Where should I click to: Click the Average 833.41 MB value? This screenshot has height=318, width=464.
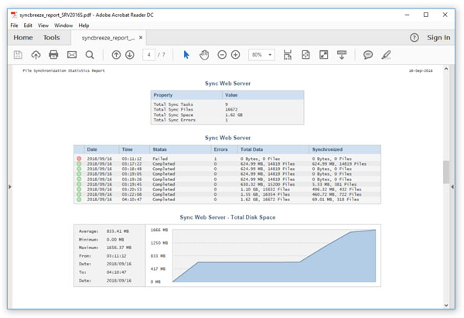pyautogui.click(x=118, y=231)
